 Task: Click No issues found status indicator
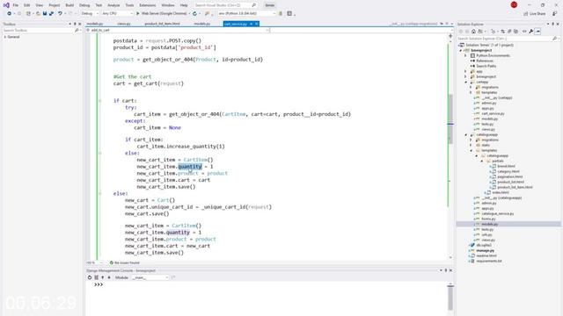coord(125,262)
